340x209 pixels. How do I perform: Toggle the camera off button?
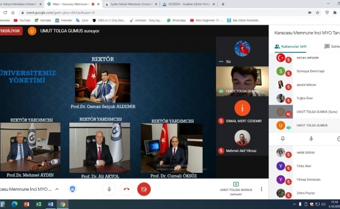click(143, 189)
